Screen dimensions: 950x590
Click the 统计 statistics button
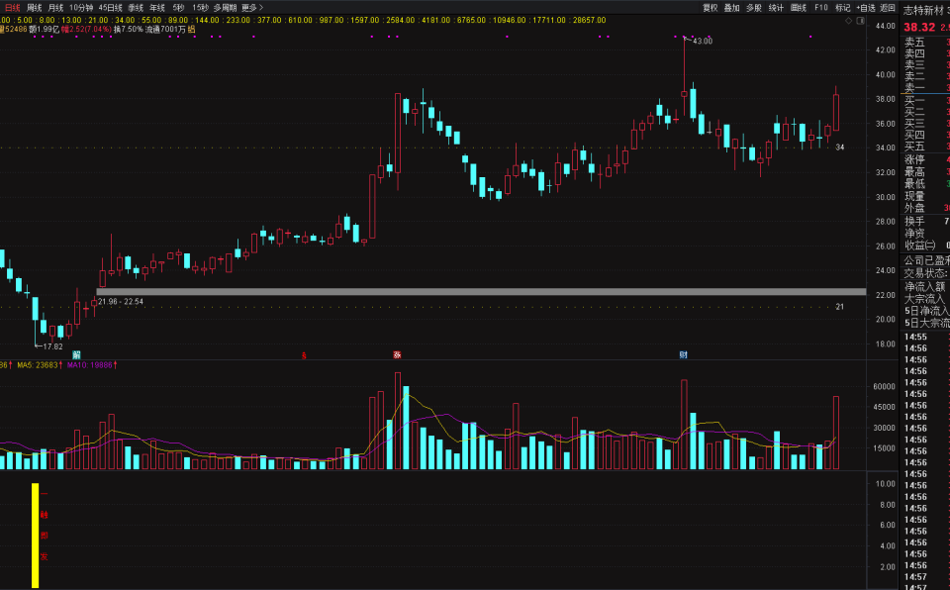click(776, 8)
